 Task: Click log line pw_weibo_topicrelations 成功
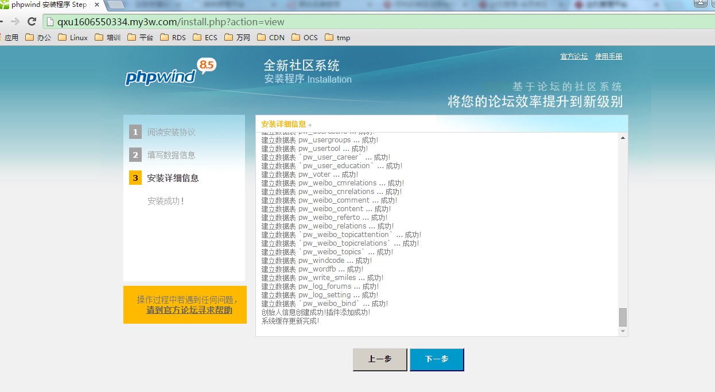point(340,243)
